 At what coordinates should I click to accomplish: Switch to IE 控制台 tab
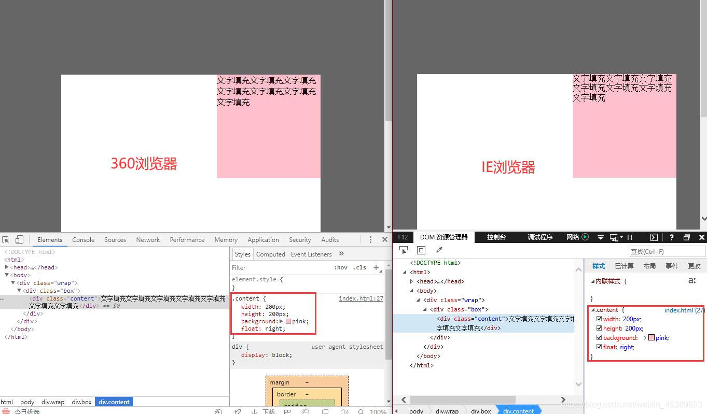[x=496, y=237]
